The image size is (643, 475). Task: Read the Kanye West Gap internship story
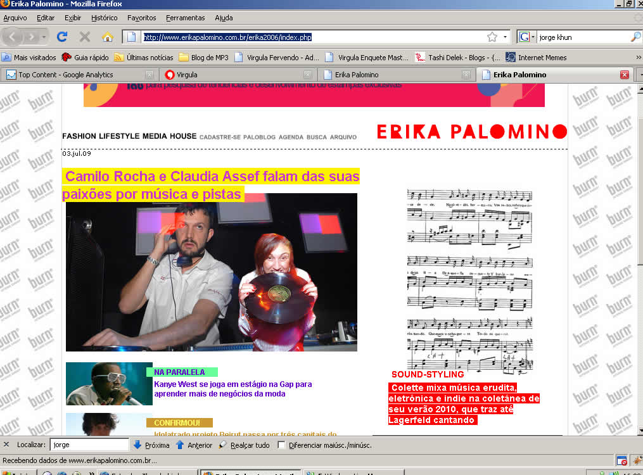[233, 389]
